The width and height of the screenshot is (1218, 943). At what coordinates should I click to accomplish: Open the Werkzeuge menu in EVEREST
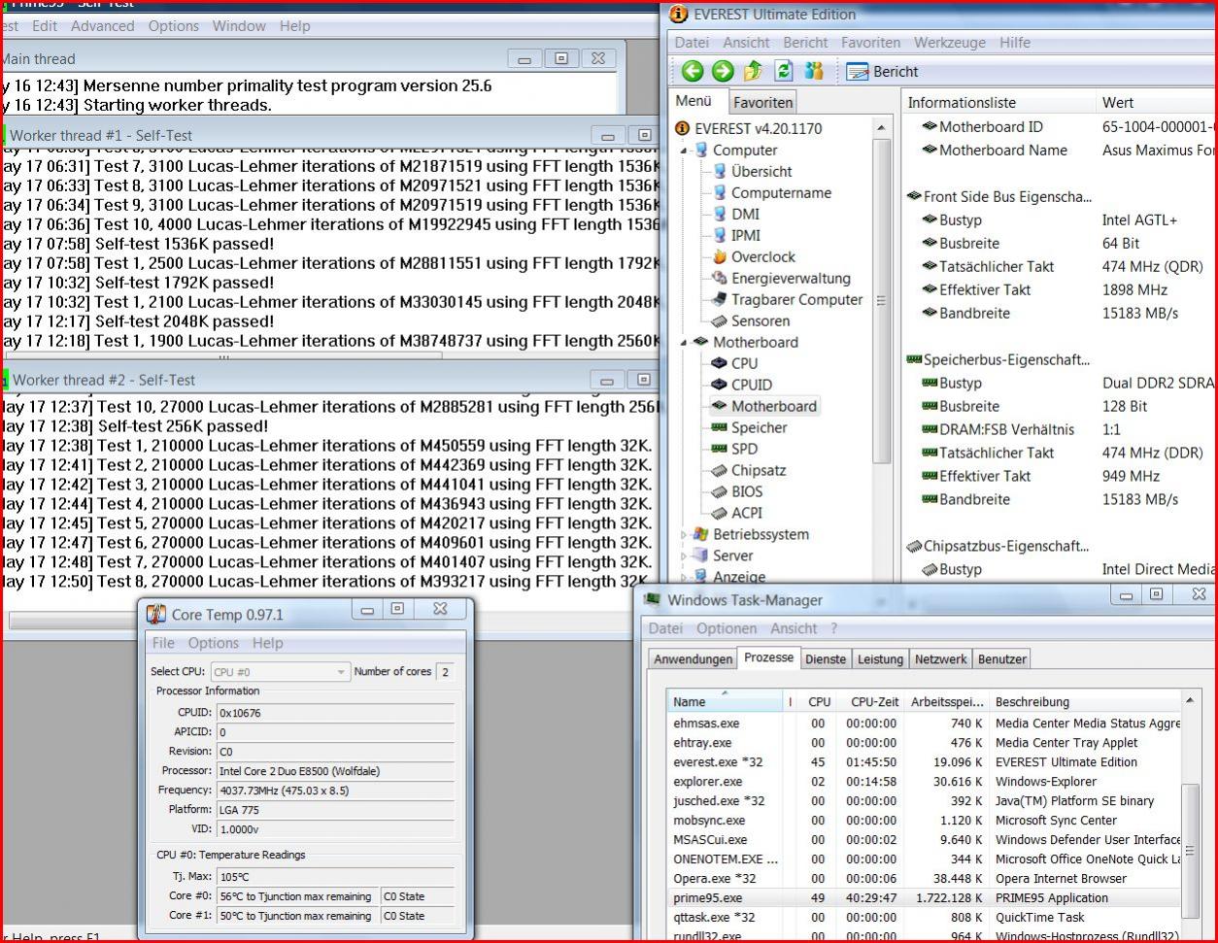pyautogui.click(x=949, y=43)
